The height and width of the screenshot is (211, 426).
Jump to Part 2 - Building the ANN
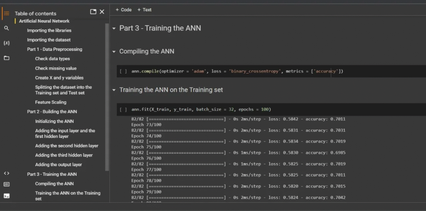[x=52, y=112]
